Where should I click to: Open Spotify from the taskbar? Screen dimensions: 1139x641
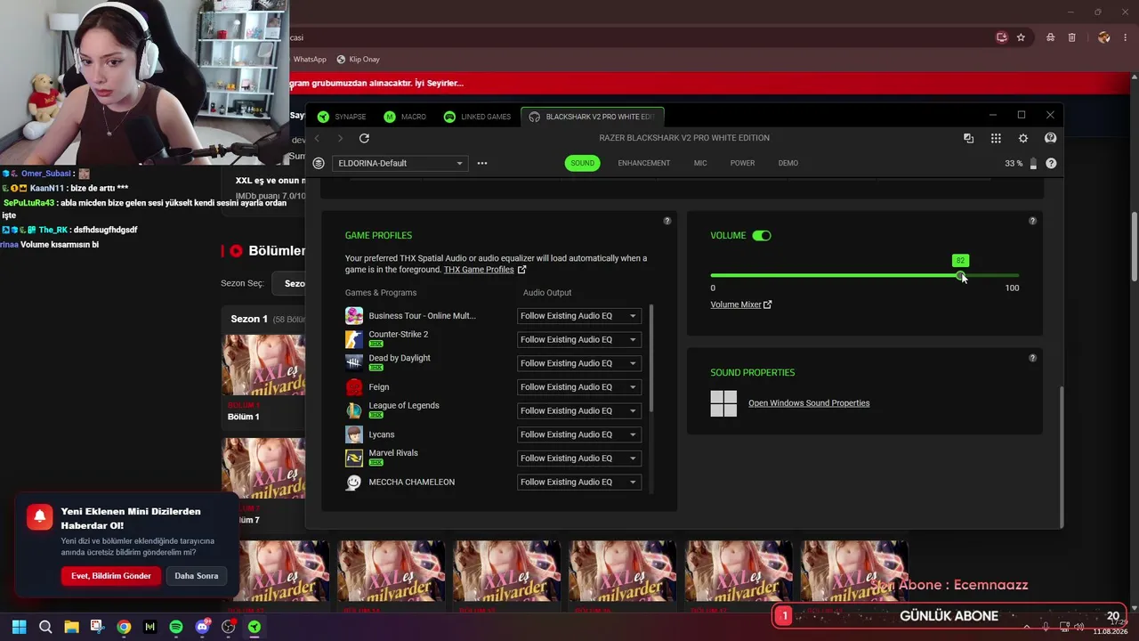coord(176,627)
